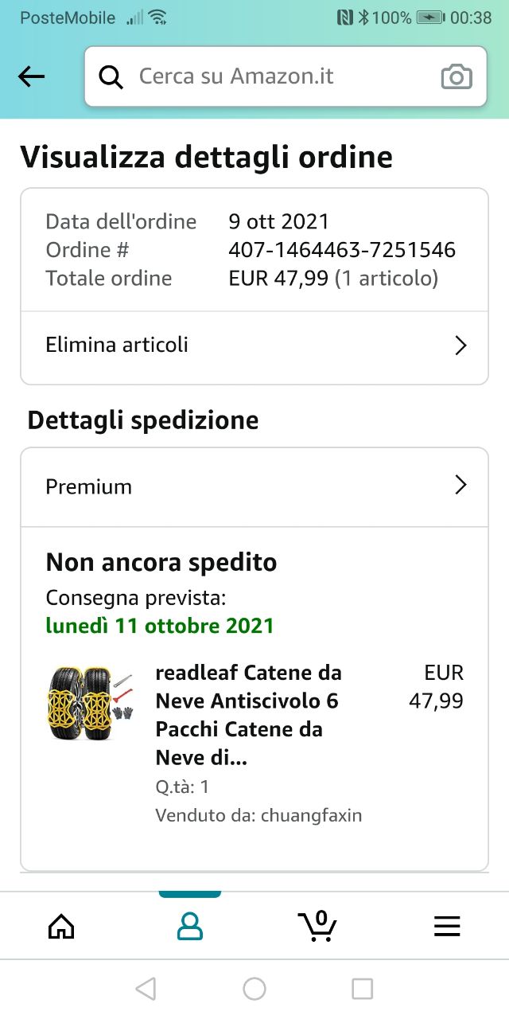Tap the back arrow icon
Viewport: 509px width, 1019px height.
click(32, 76)
